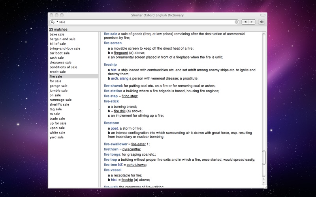Screen dimensions: 316x197
Task: Click the 'fire-shovel' headword
Action: pos(113,86)
